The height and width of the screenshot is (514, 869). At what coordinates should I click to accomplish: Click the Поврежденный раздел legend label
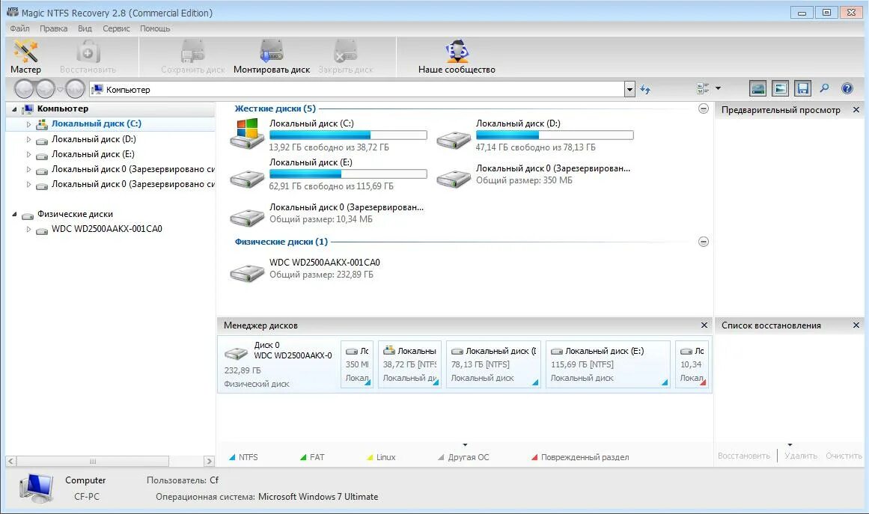(x=585, y=457)
